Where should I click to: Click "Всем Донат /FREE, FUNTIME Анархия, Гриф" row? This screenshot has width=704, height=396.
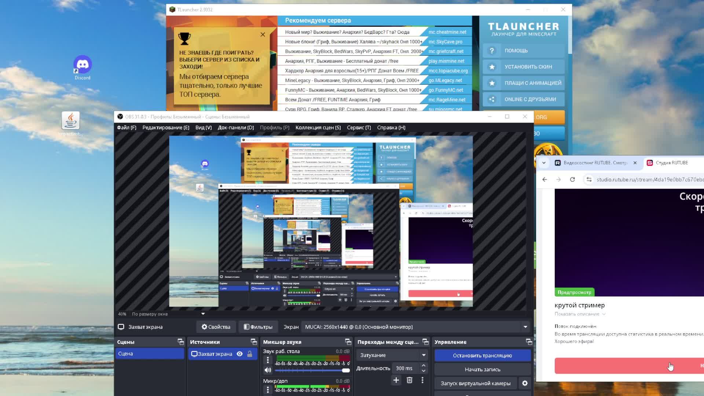[x=333, y=100]
